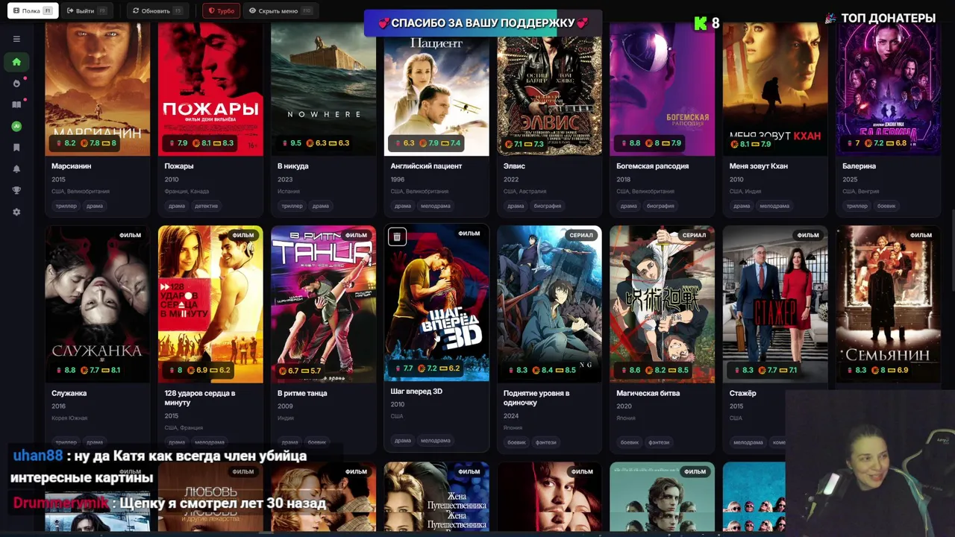Click country Корея Южная under Служанка
Screen dimensions: 955x537
(x=69, y=418)
